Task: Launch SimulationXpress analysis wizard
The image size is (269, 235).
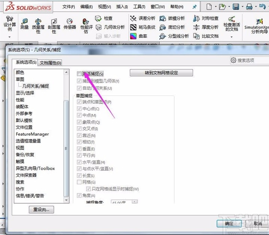Action: (257, 26)
